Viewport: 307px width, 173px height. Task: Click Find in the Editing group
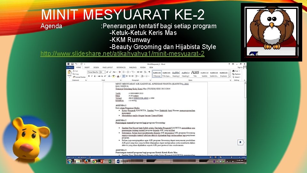(x=236, y=71)
